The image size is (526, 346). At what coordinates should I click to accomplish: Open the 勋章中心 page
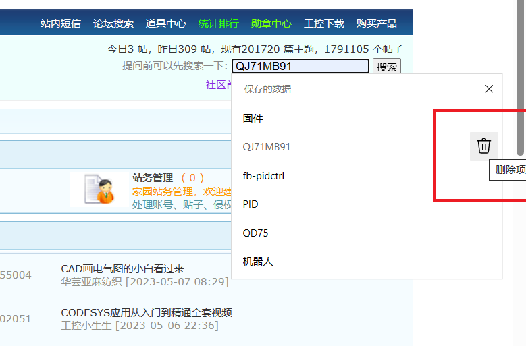pyautogui.click(x=271, y=24)
